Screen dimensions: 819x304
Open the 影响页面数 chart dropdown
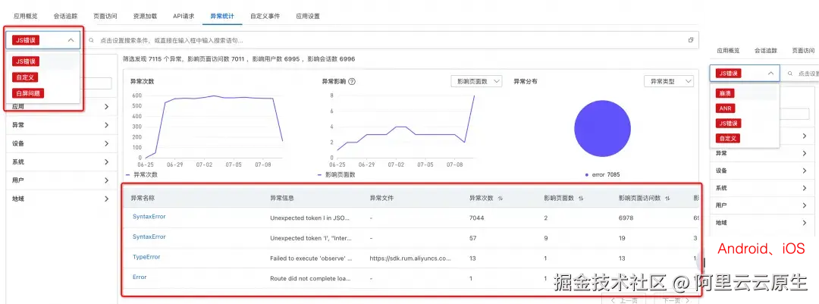pos(476,81)
